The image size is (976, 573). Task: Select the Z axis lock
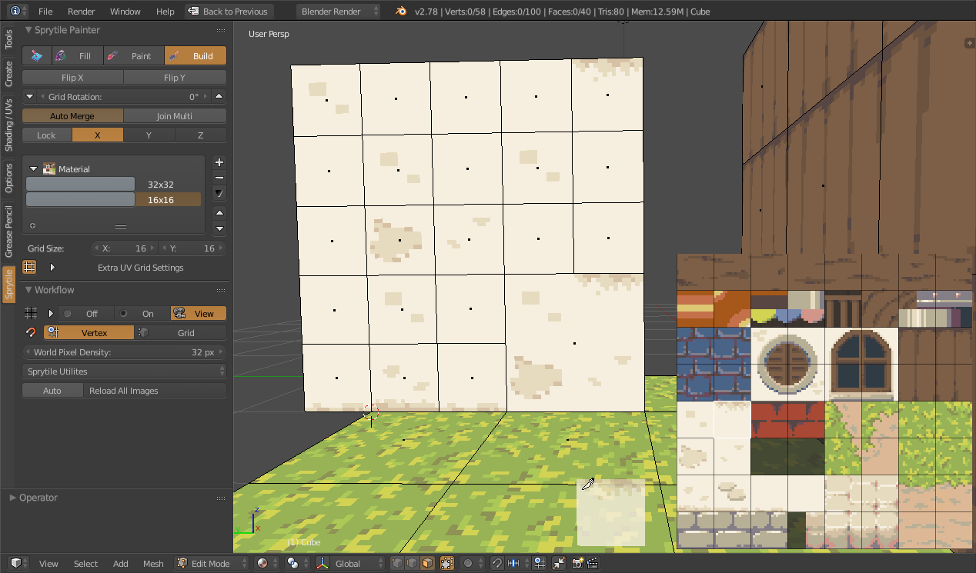[x=201, y=135]
